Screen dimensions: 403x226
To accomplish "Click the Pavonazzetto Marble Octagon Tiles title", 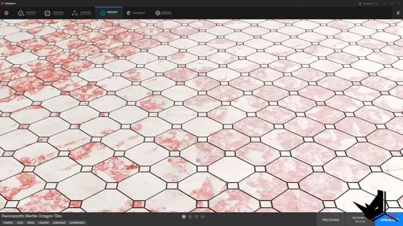I will (32, 216).
